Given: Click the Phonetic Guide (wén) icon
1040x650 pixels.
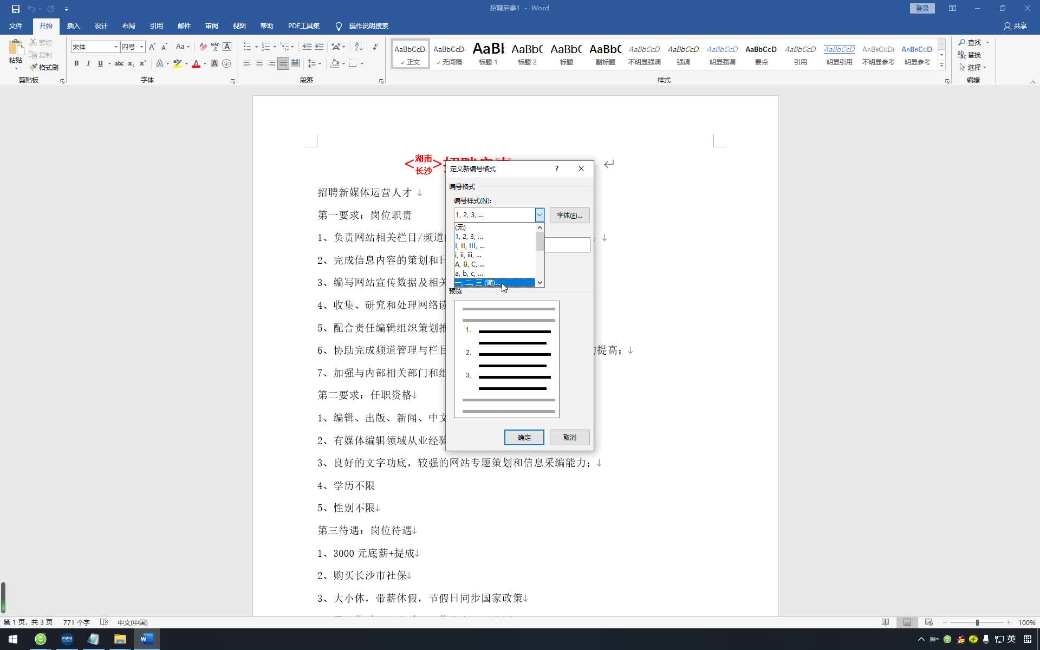Looking at the screenshot, I should 215,47.
